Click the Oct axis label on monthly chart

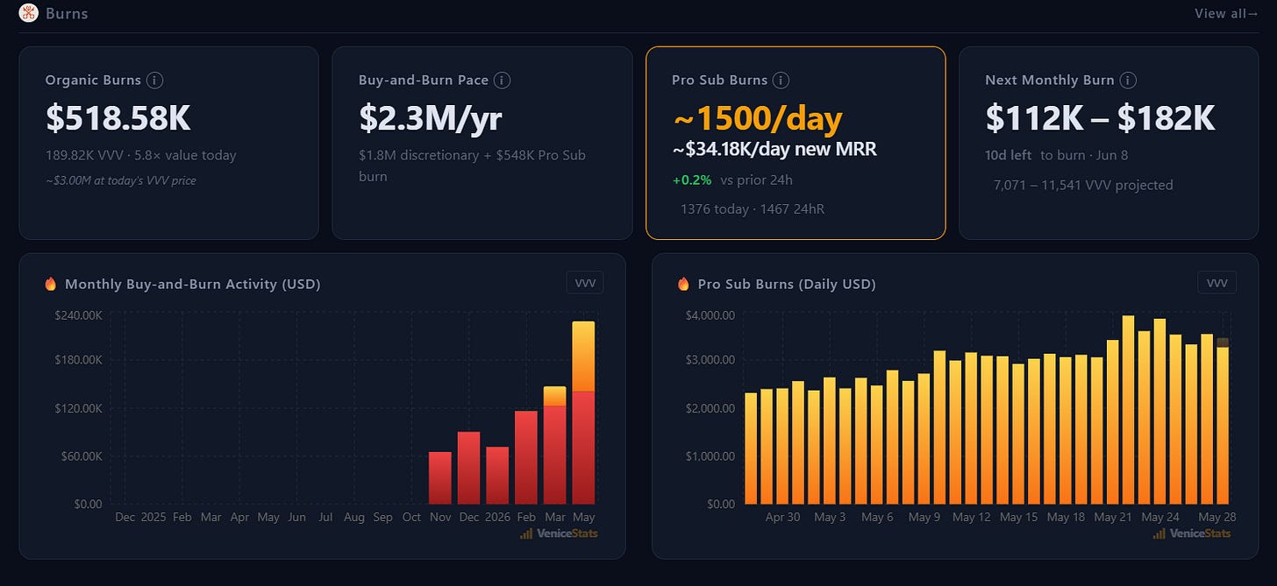tap(411, 517)
